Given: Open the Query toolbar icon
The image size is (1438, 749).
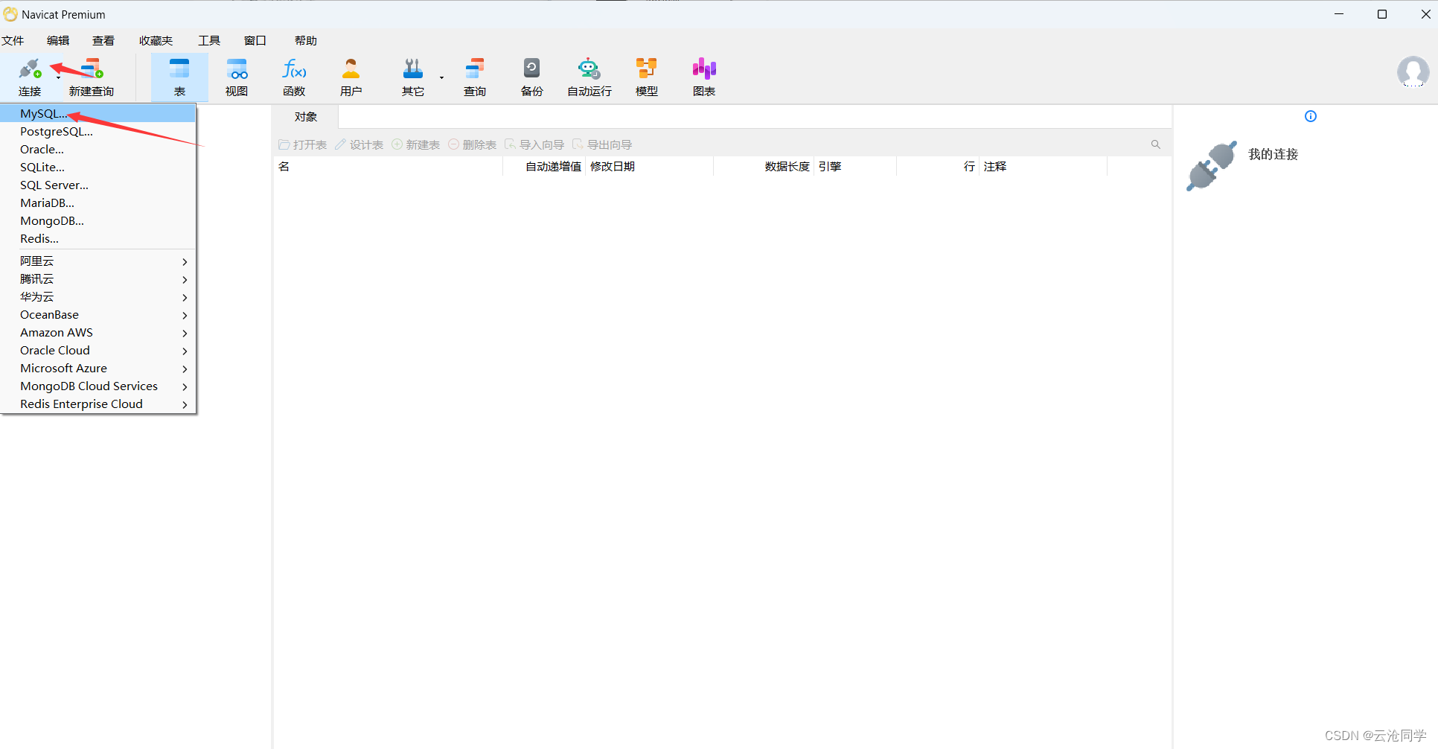Looking at the screenshot, I should [475, 69].
